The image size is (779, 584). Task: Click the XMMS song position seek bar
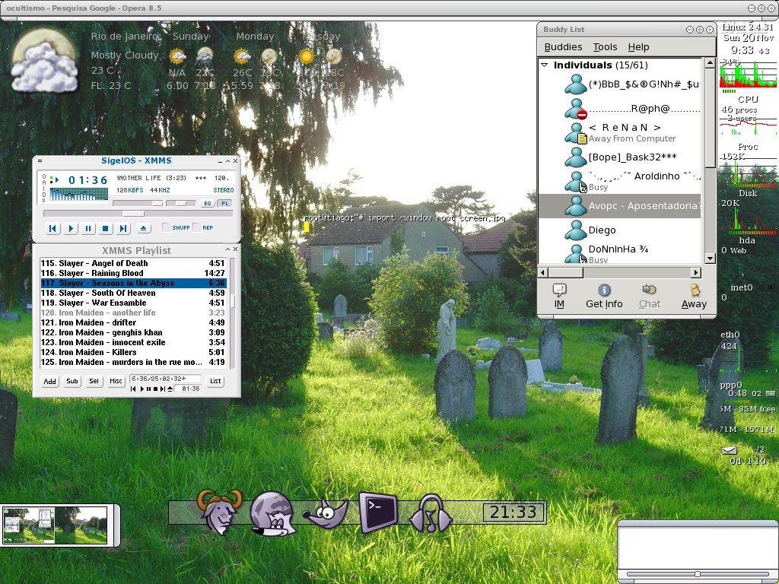tap(138, 214)
